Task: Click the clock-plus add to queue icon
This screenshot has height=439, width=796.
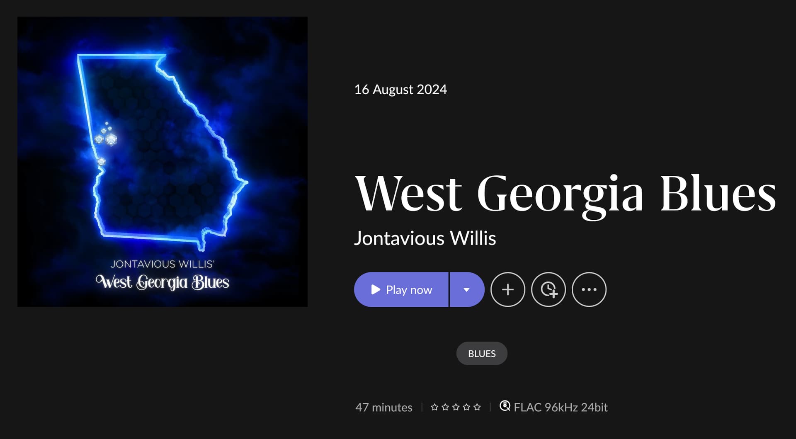Action: [548, 289]
